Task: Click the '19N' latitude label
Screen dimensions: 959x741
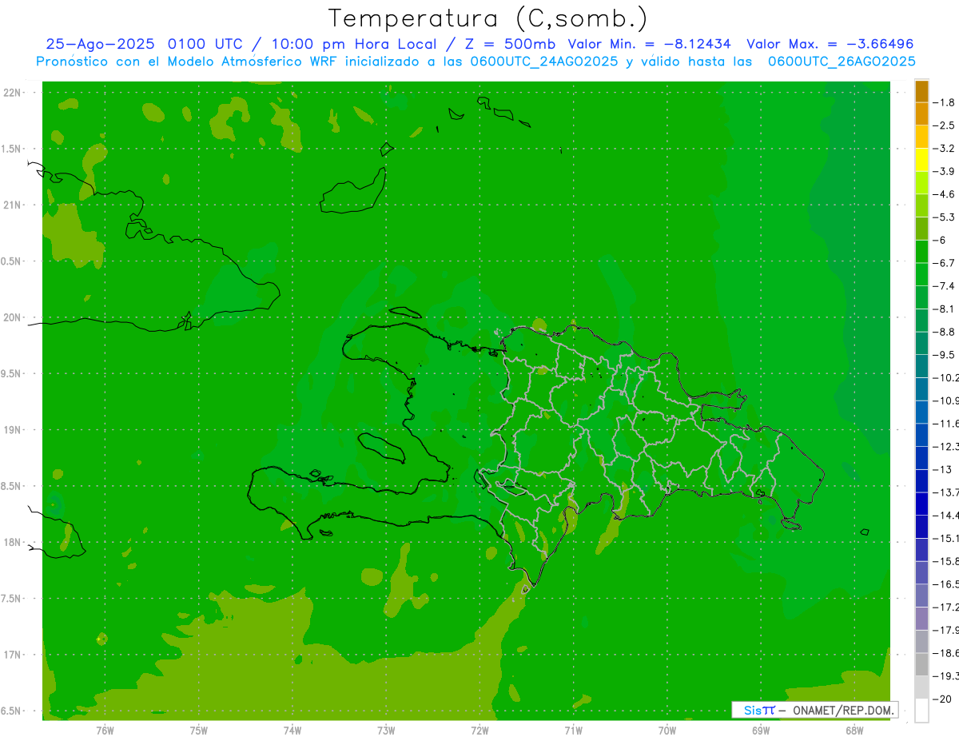Action: (x=12, y=430)
